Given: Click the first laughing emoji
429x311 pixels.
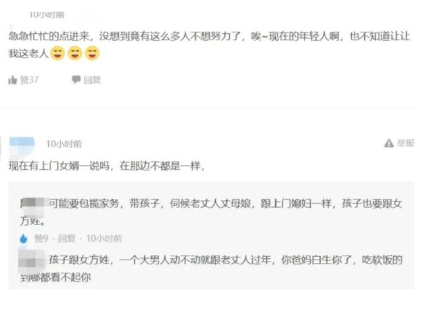Looking at the screenshot, I should tap(57, 53).
